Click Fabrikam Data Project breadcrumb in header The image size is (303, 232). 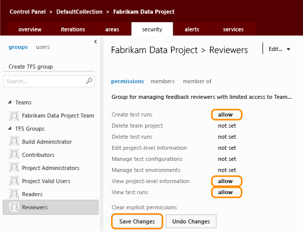(x=144, y=12)
